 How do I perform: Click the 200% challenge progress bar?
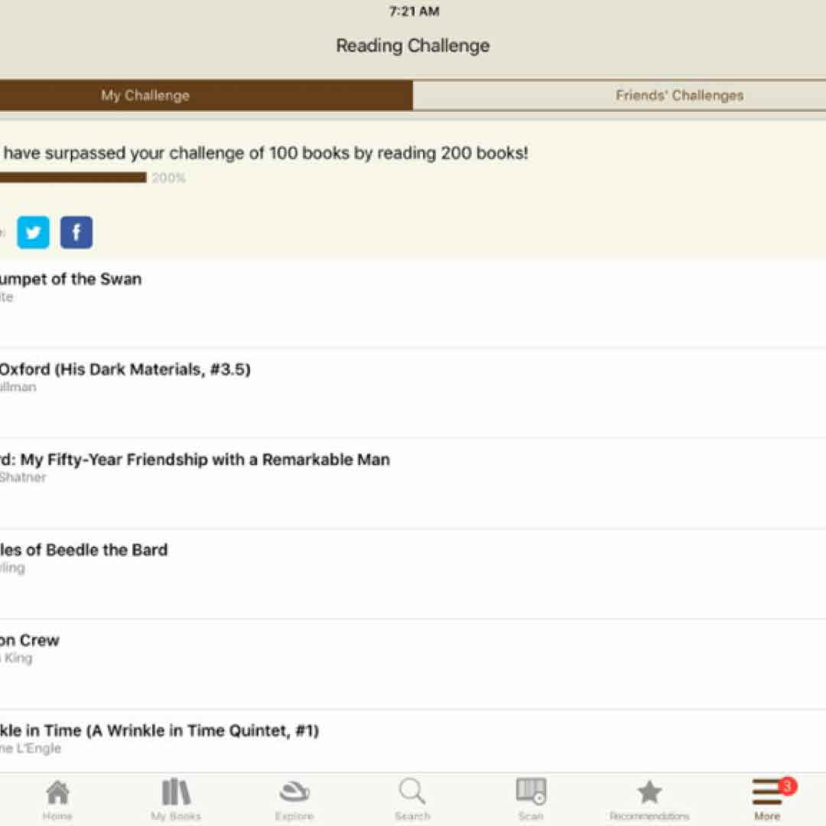(73, 178)
